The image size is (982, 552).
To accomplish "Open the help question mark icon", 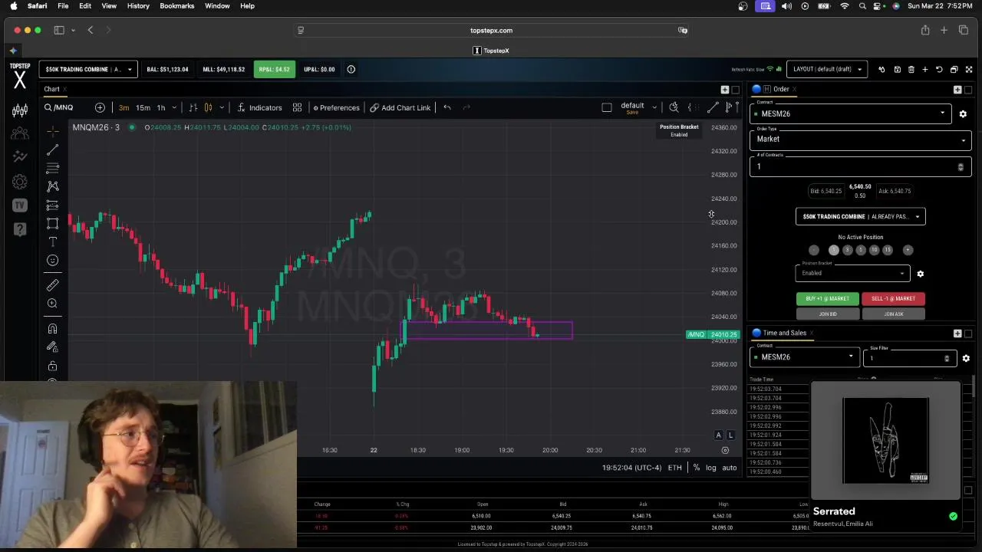I will point(20,228).
